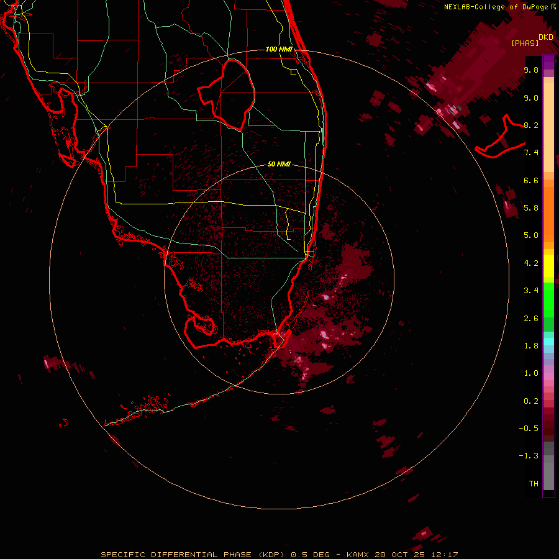The image size is (559, 559).
Task: Click the purple band atop the color scale
Action: click(548, 62)
